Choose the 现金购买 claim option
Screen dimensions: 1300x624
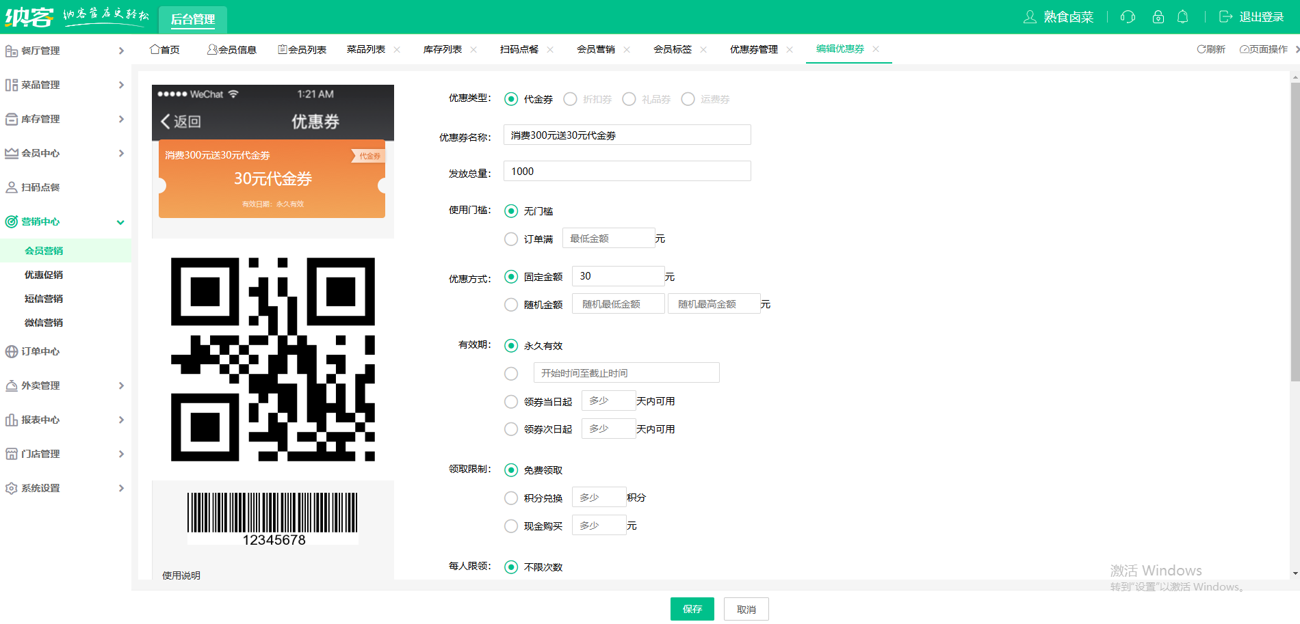pyautogui.click(x=511, y=526)
